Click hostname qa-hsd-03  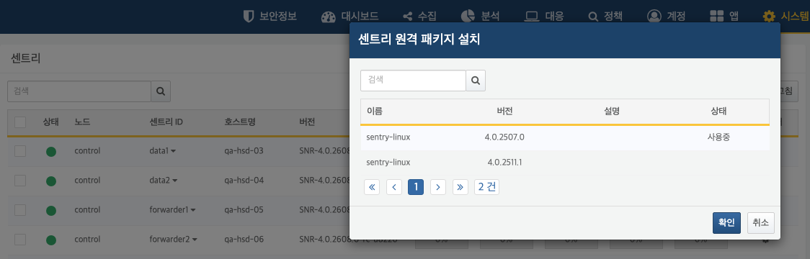click(244, 151)
